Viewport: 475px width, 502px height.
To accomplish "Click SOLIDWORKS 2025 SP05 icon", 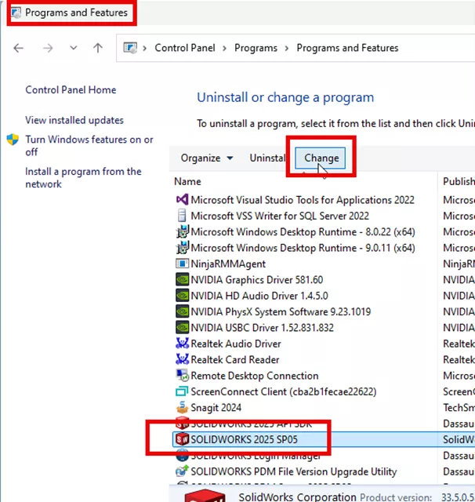I will click(x=183, y=439).
